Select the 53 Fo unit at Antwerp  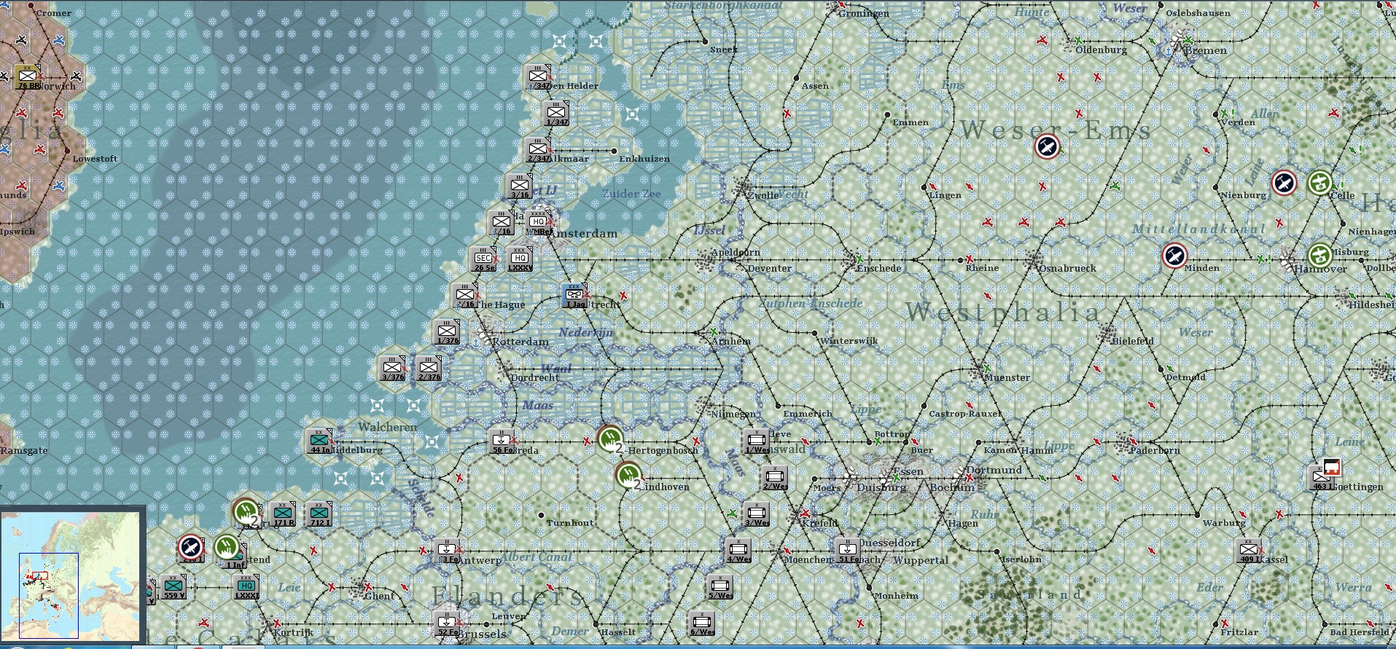pos(447,550)
